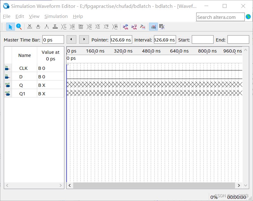This screenshot has width=253, height=201.
Task: Click the Q undefined waveform
Action: (x=154, y=84)
